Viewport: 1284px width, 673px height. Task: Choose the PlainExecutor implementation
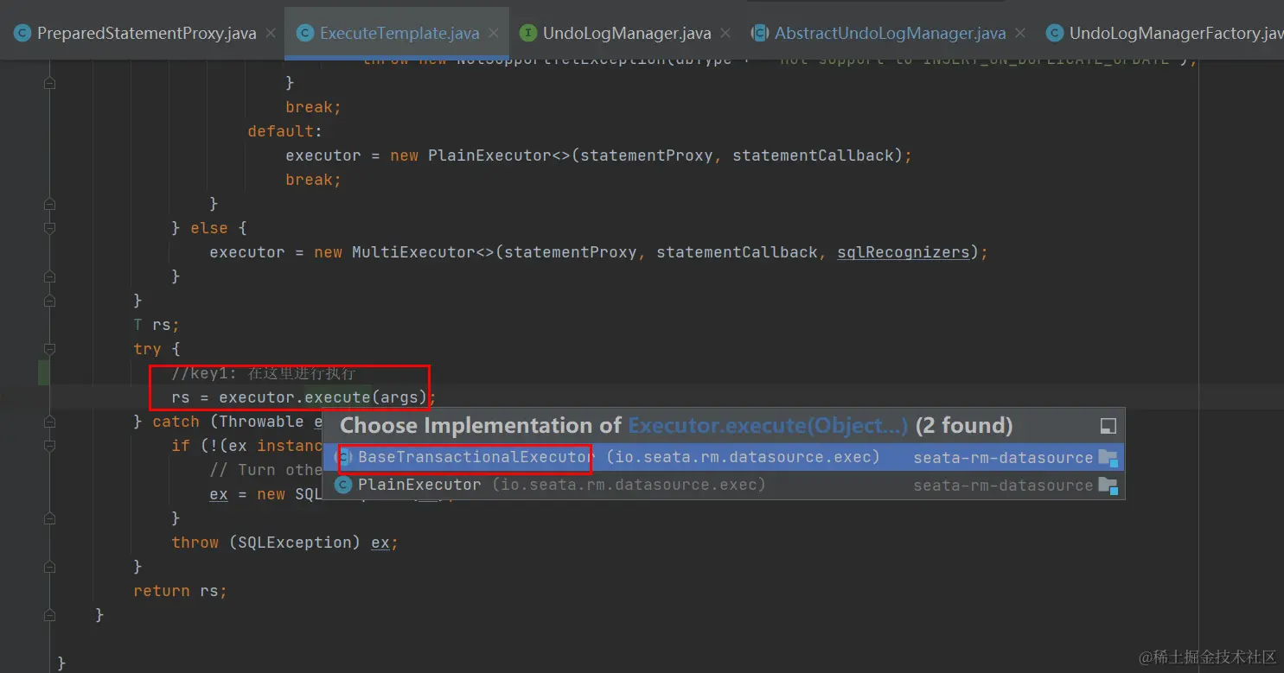pyautogui.click(x=724, y=485)
